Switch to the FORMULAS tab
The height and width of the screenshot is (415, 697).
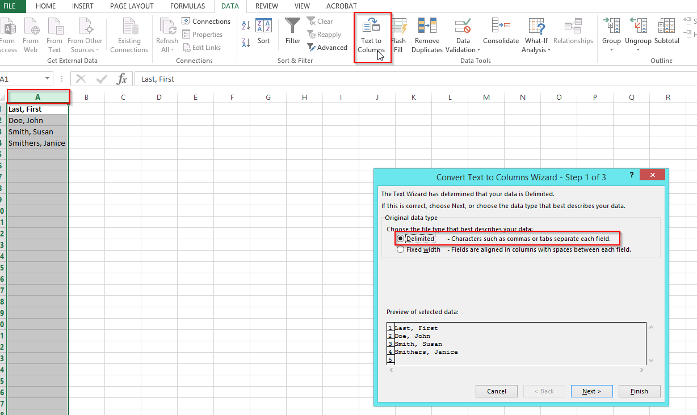coord(188,6)
